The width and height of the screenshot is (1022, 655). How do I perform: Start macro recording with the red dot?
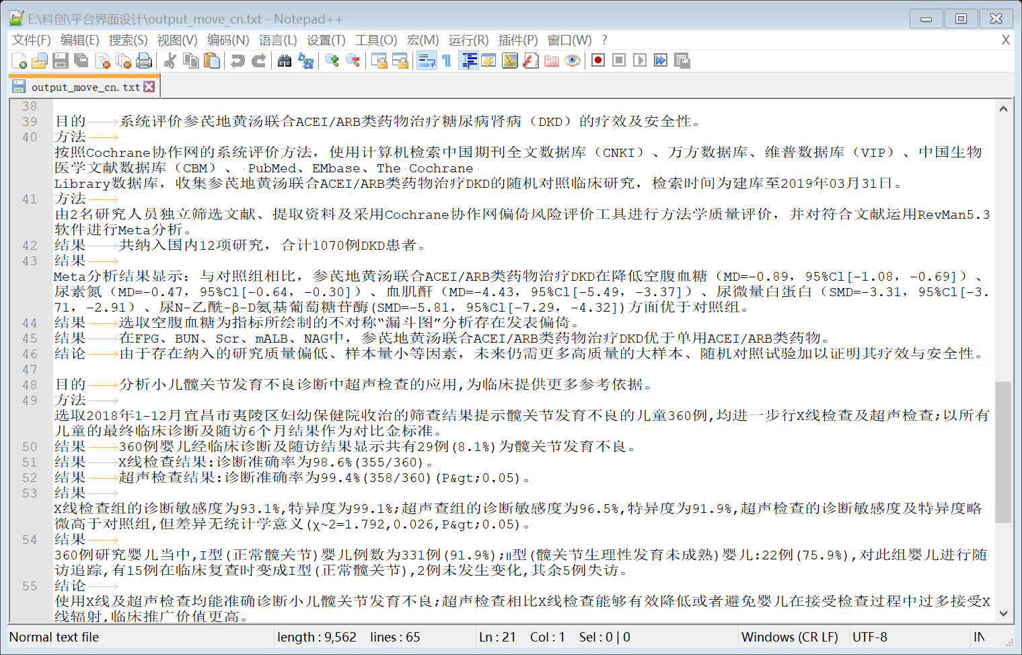click(597, 61)
